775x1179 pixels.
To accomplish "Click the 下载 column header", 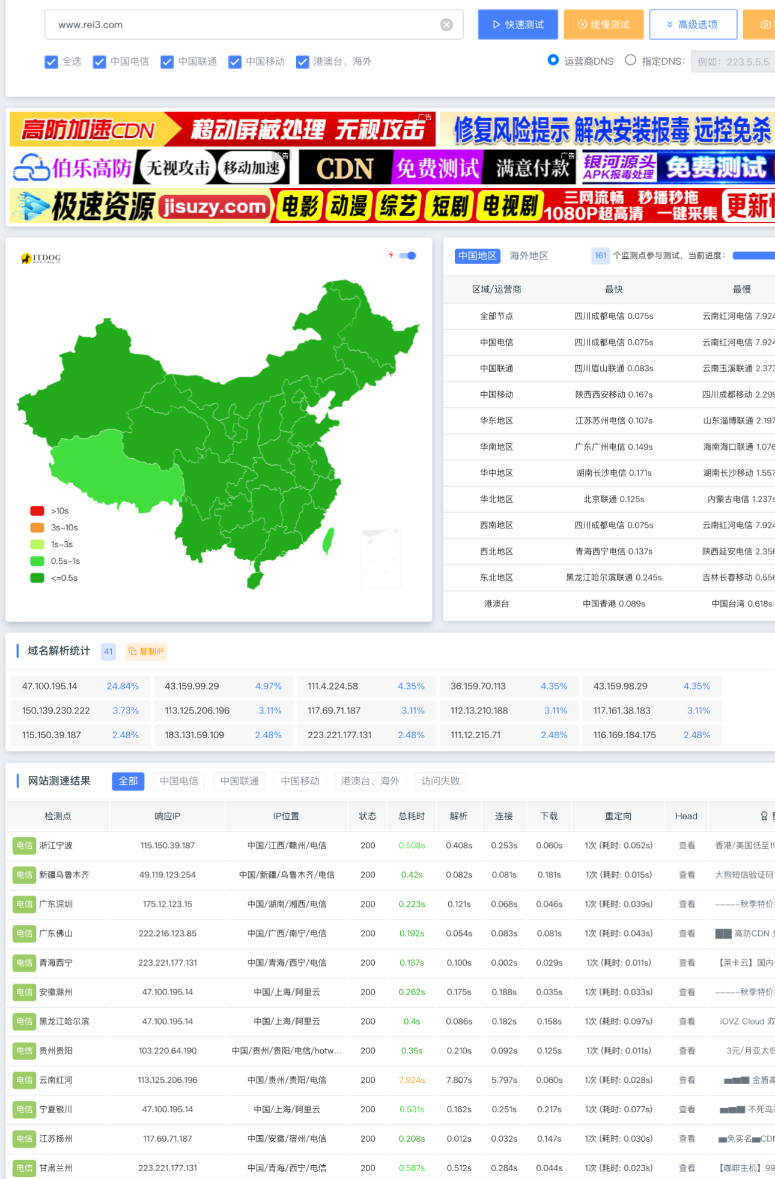I will coord(549,816).
